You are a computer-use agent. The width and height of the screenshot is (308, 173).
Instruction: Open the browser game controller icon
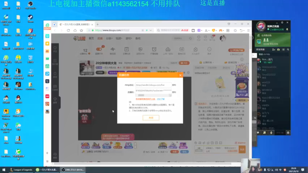coord(221,30)
